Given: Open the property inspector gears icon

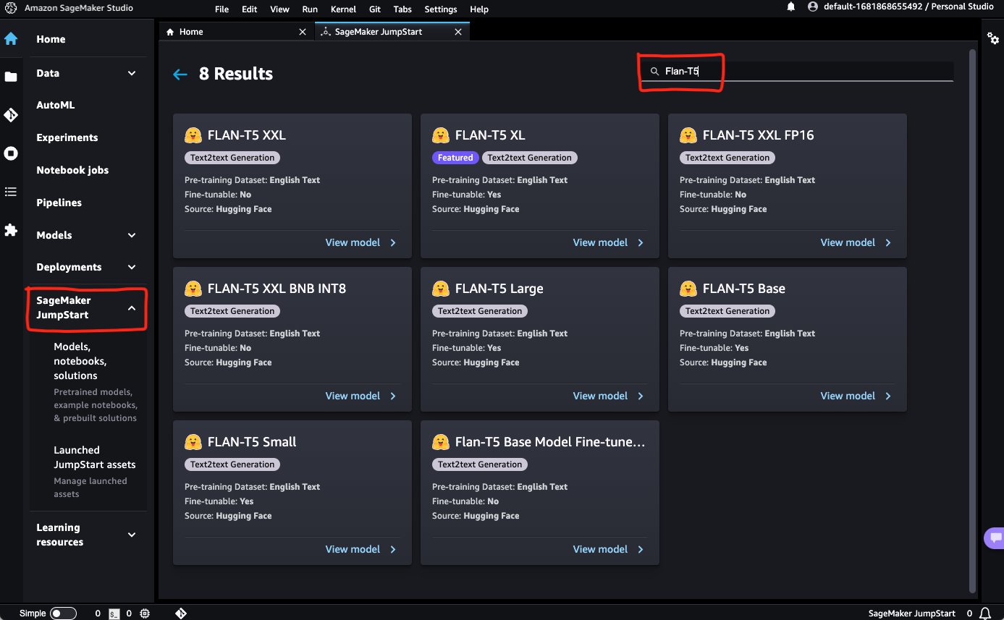Looking at the screenshot, I should [x=993, y=38].
